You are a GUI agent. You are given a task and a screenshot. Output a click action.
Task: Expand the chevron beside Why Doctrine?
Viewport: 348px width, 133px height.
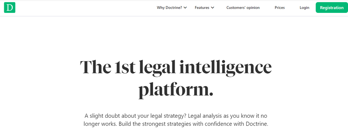coord(185,8)
